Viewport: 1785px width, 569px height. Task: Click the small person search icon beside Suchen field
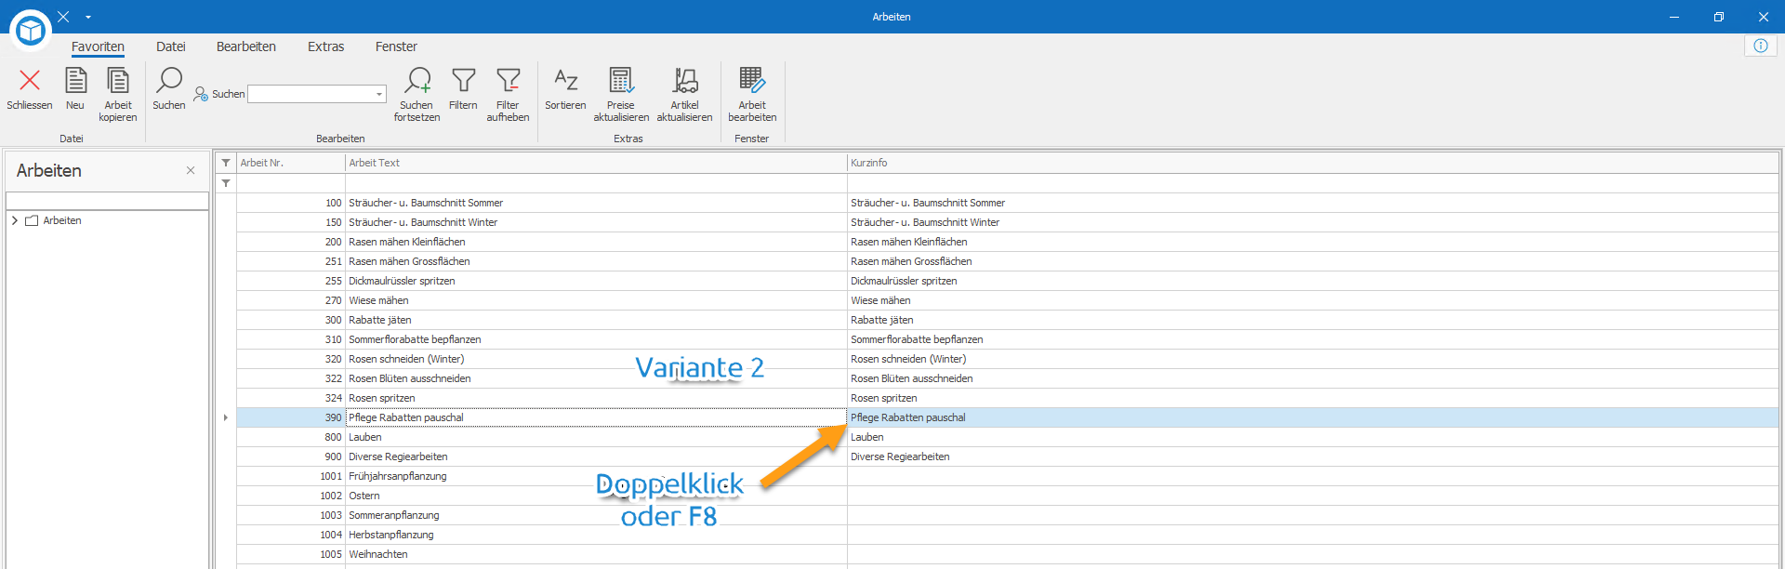pyautogui.click(x=200, y=94)
